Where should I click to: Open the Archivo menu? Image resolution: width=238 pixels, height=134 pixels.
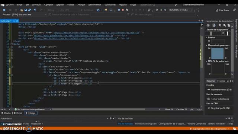click(10, 5)
